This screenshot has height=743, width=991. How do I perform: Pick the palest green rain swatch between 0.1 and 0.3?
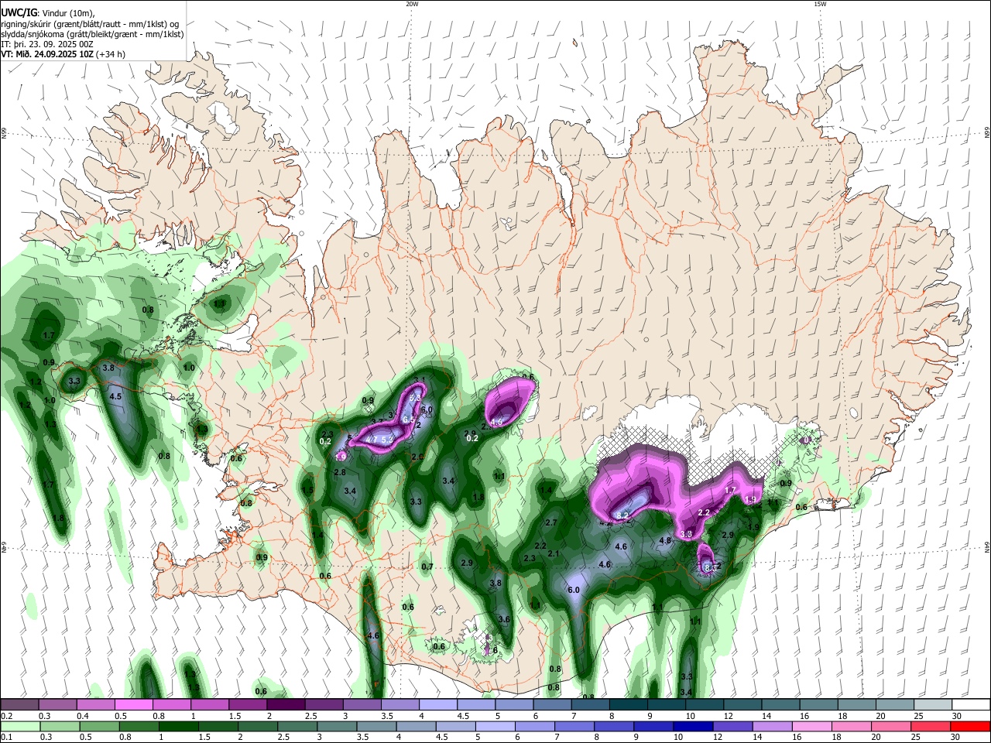19,726
